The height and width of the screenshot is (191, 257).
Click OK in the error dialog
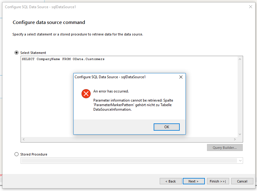click(166, 127)
